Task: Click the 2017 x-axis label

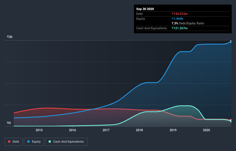Action: 106,130
